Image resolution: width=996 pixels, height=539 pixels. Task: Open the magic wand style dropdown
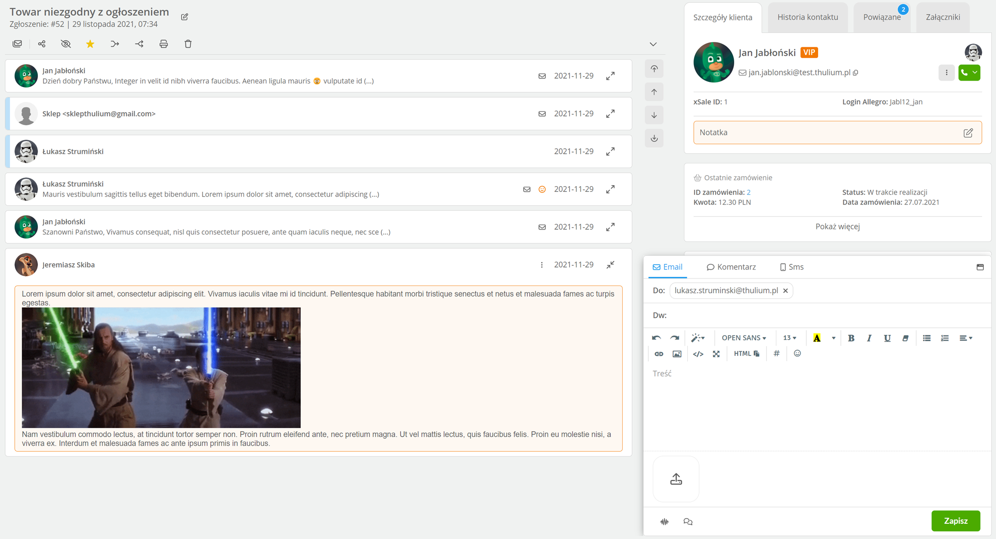pos(698,338)
